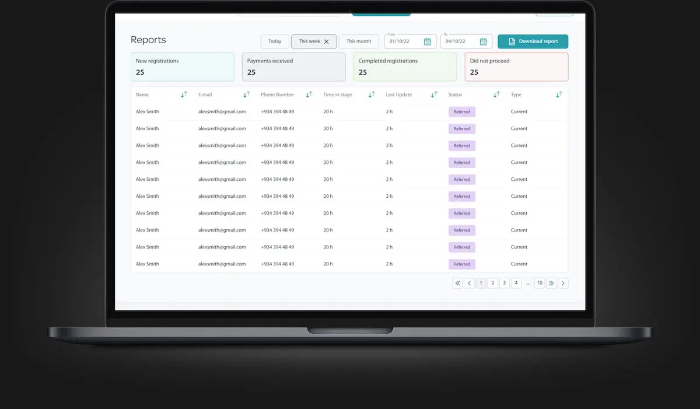Click the Download report button
700x409 pixels.
coord(533,41)
